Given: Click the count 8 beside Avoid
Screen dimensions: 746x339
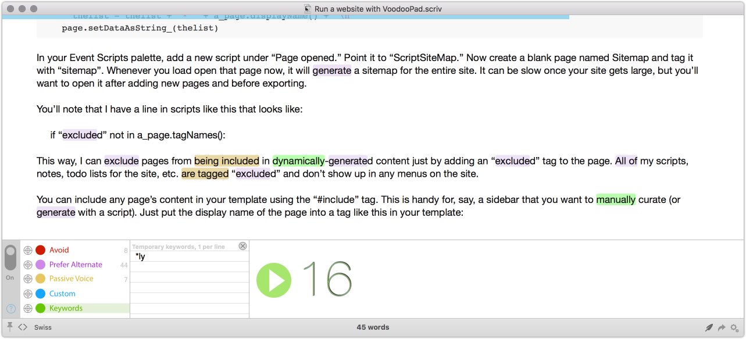Looking at the screenshot, I should 126,251.
